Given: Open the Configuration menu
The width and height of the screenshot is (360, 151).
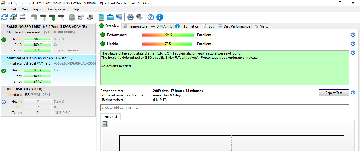Looking at the screenshot, I should (x=57, y=9).
